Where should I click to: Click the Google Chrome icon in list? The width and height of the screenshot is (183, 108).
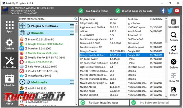coord(22,44)
